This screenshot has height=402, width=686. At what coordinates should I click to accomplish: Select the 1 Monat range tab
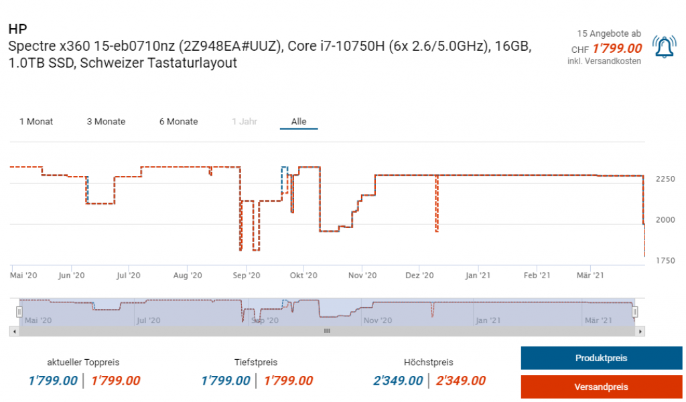pos(36,122)
